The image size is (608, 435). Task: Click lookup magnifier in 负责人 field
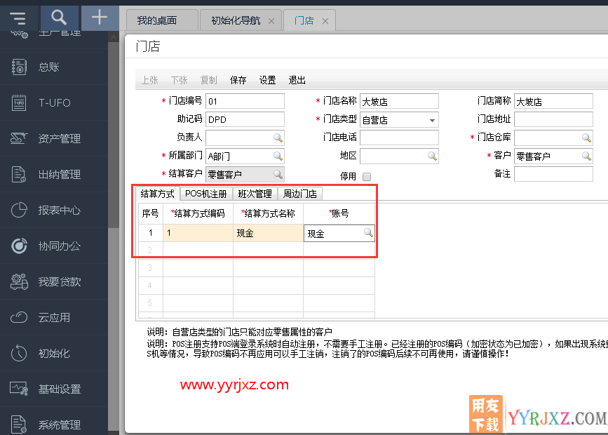pyautogui.click(x=278, y=138)
